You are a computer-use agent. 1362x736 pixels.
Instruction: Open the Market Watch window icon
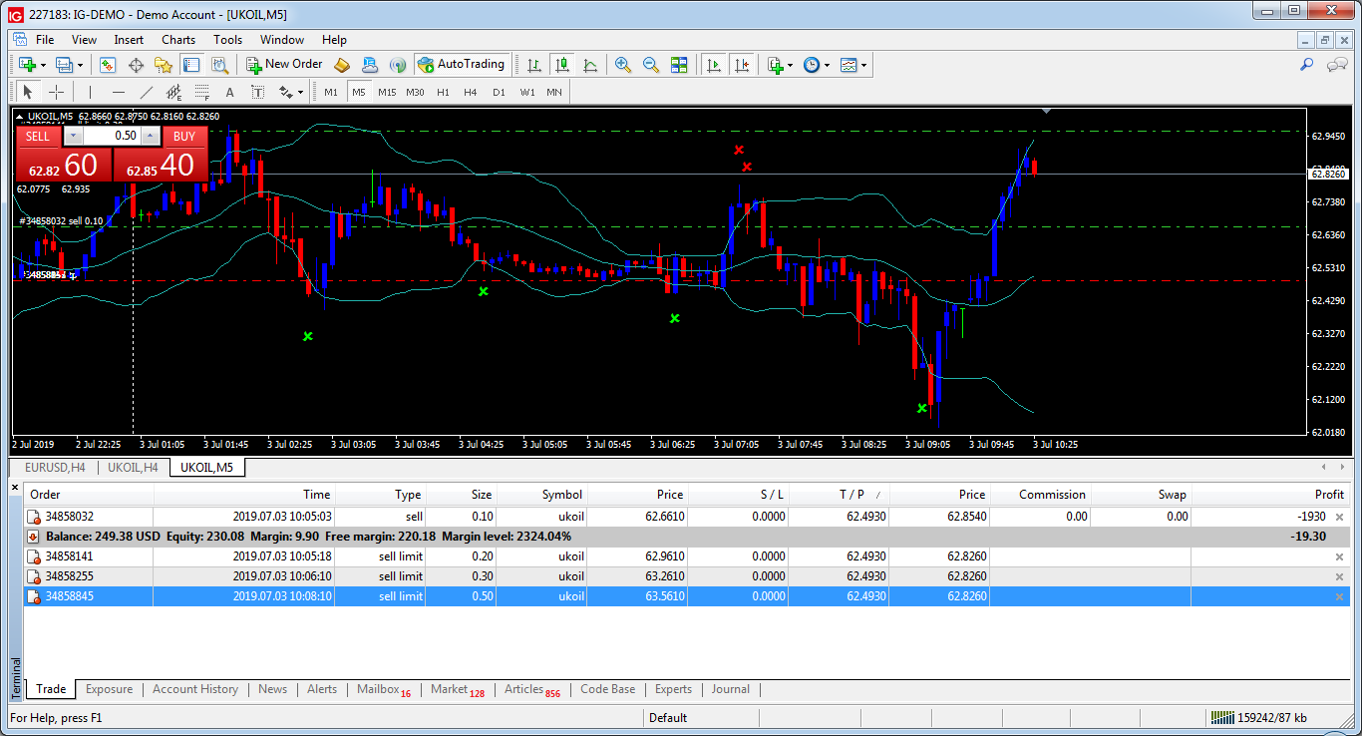[x=107, y=65]
